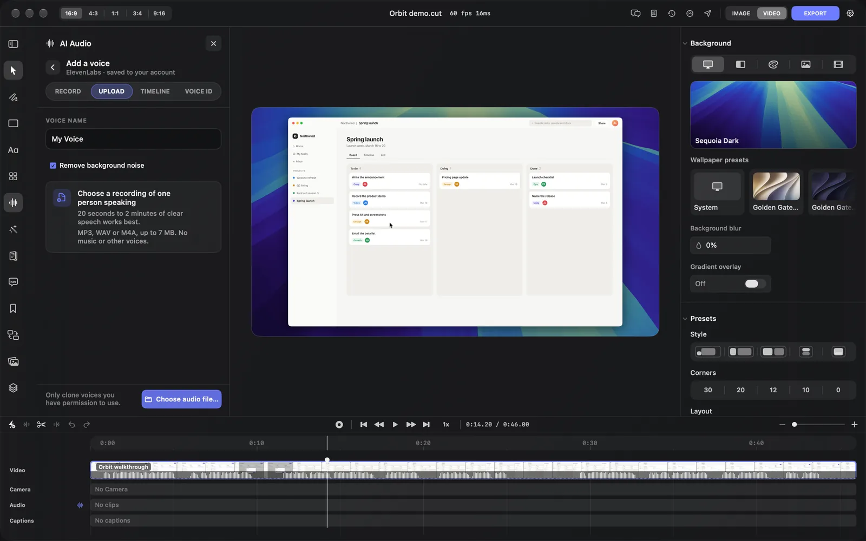
Task: Click the record button in playback bar
Action: (339, 425)
